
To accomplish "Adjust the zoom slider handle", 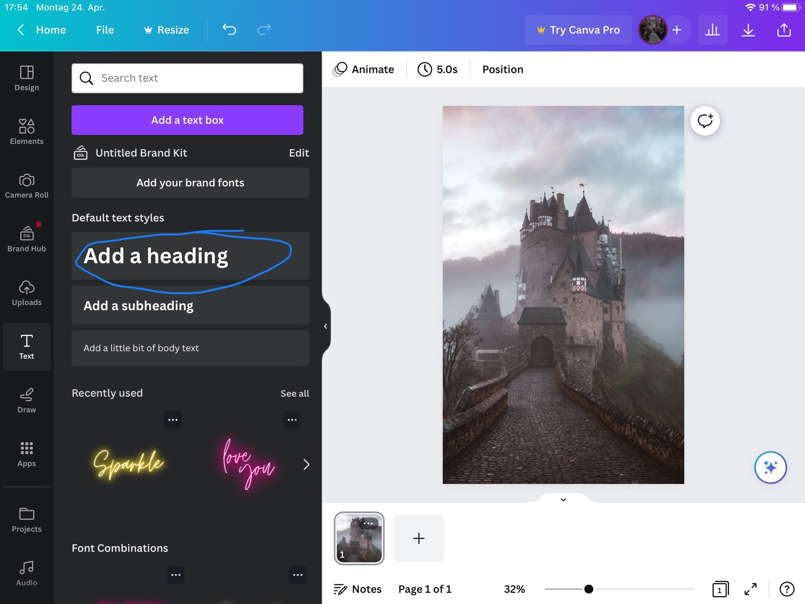I will [x=589, y=589].
